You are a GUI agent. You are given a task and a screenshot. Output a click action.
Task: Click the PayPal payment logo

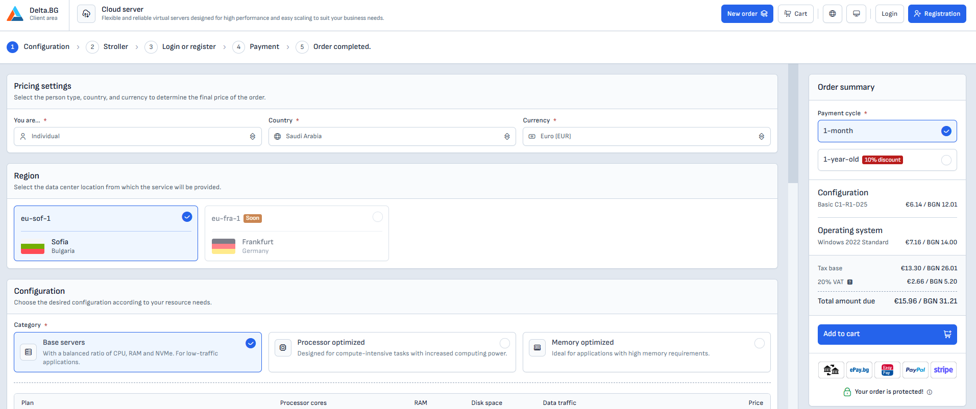click(x=915, y=370)
